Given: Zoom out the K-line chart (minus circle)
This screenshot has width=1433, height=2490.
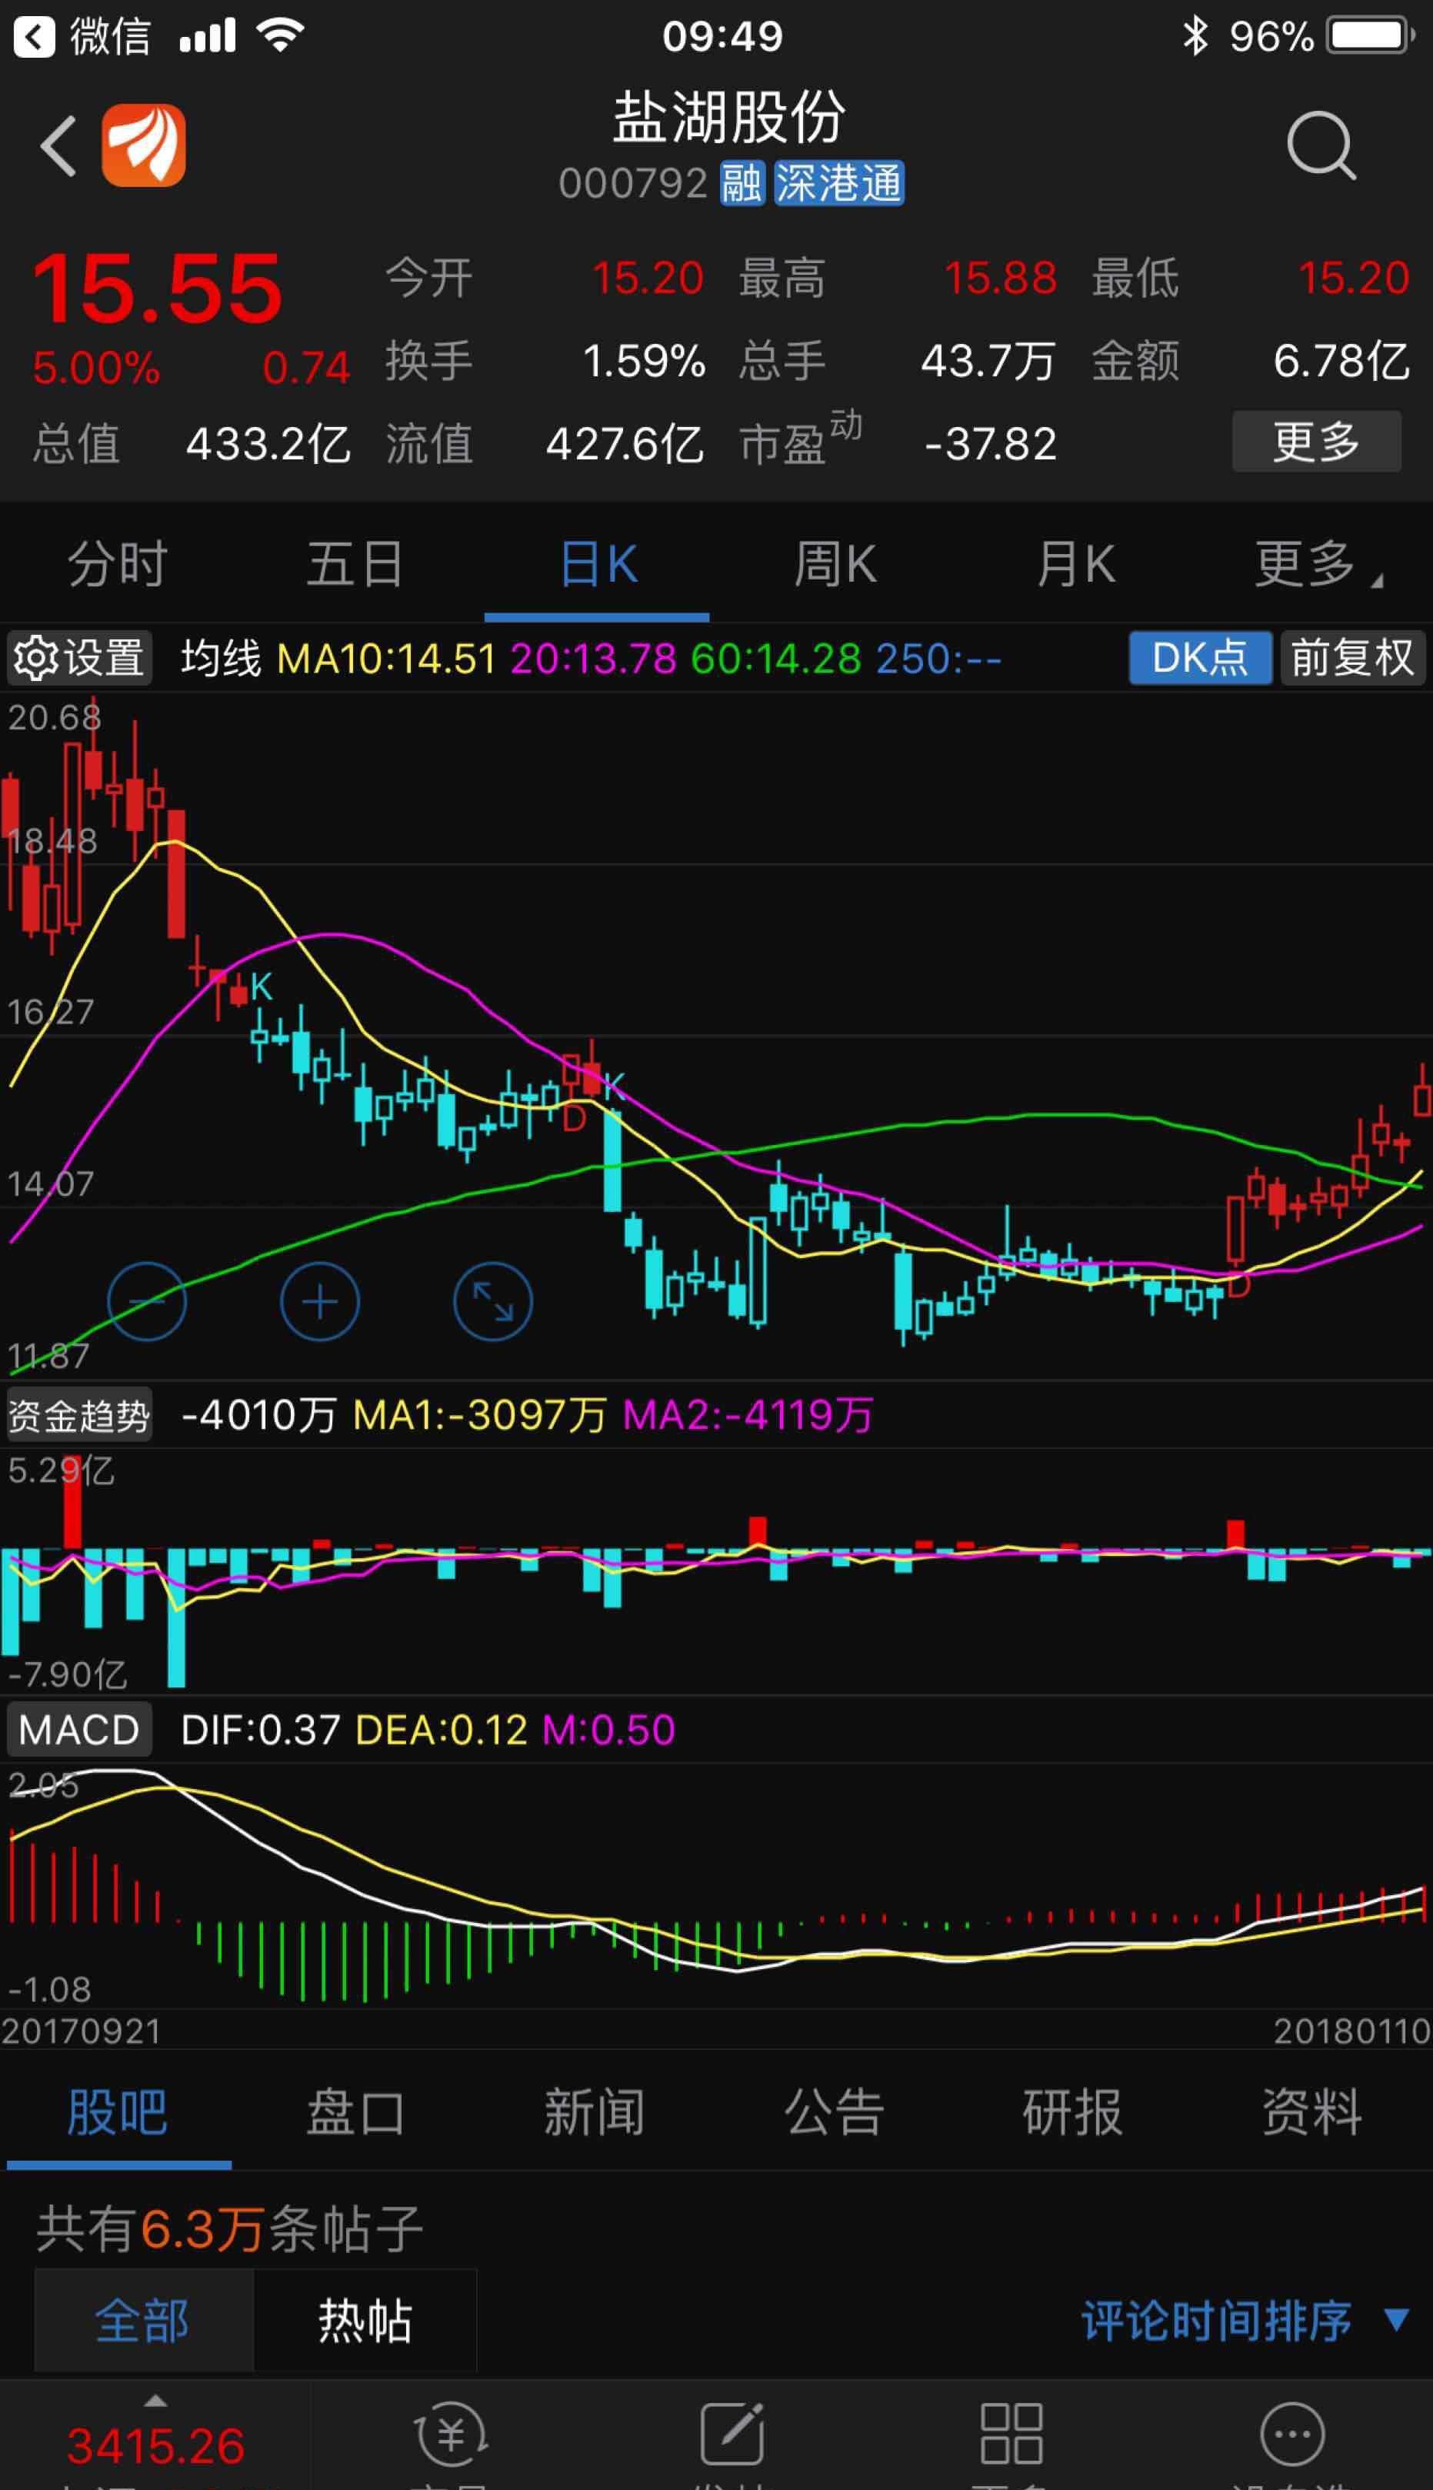Looking at the screenshot, I should point(147,1302).
